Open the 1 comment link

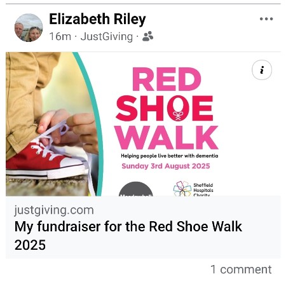tap(241, 269)
